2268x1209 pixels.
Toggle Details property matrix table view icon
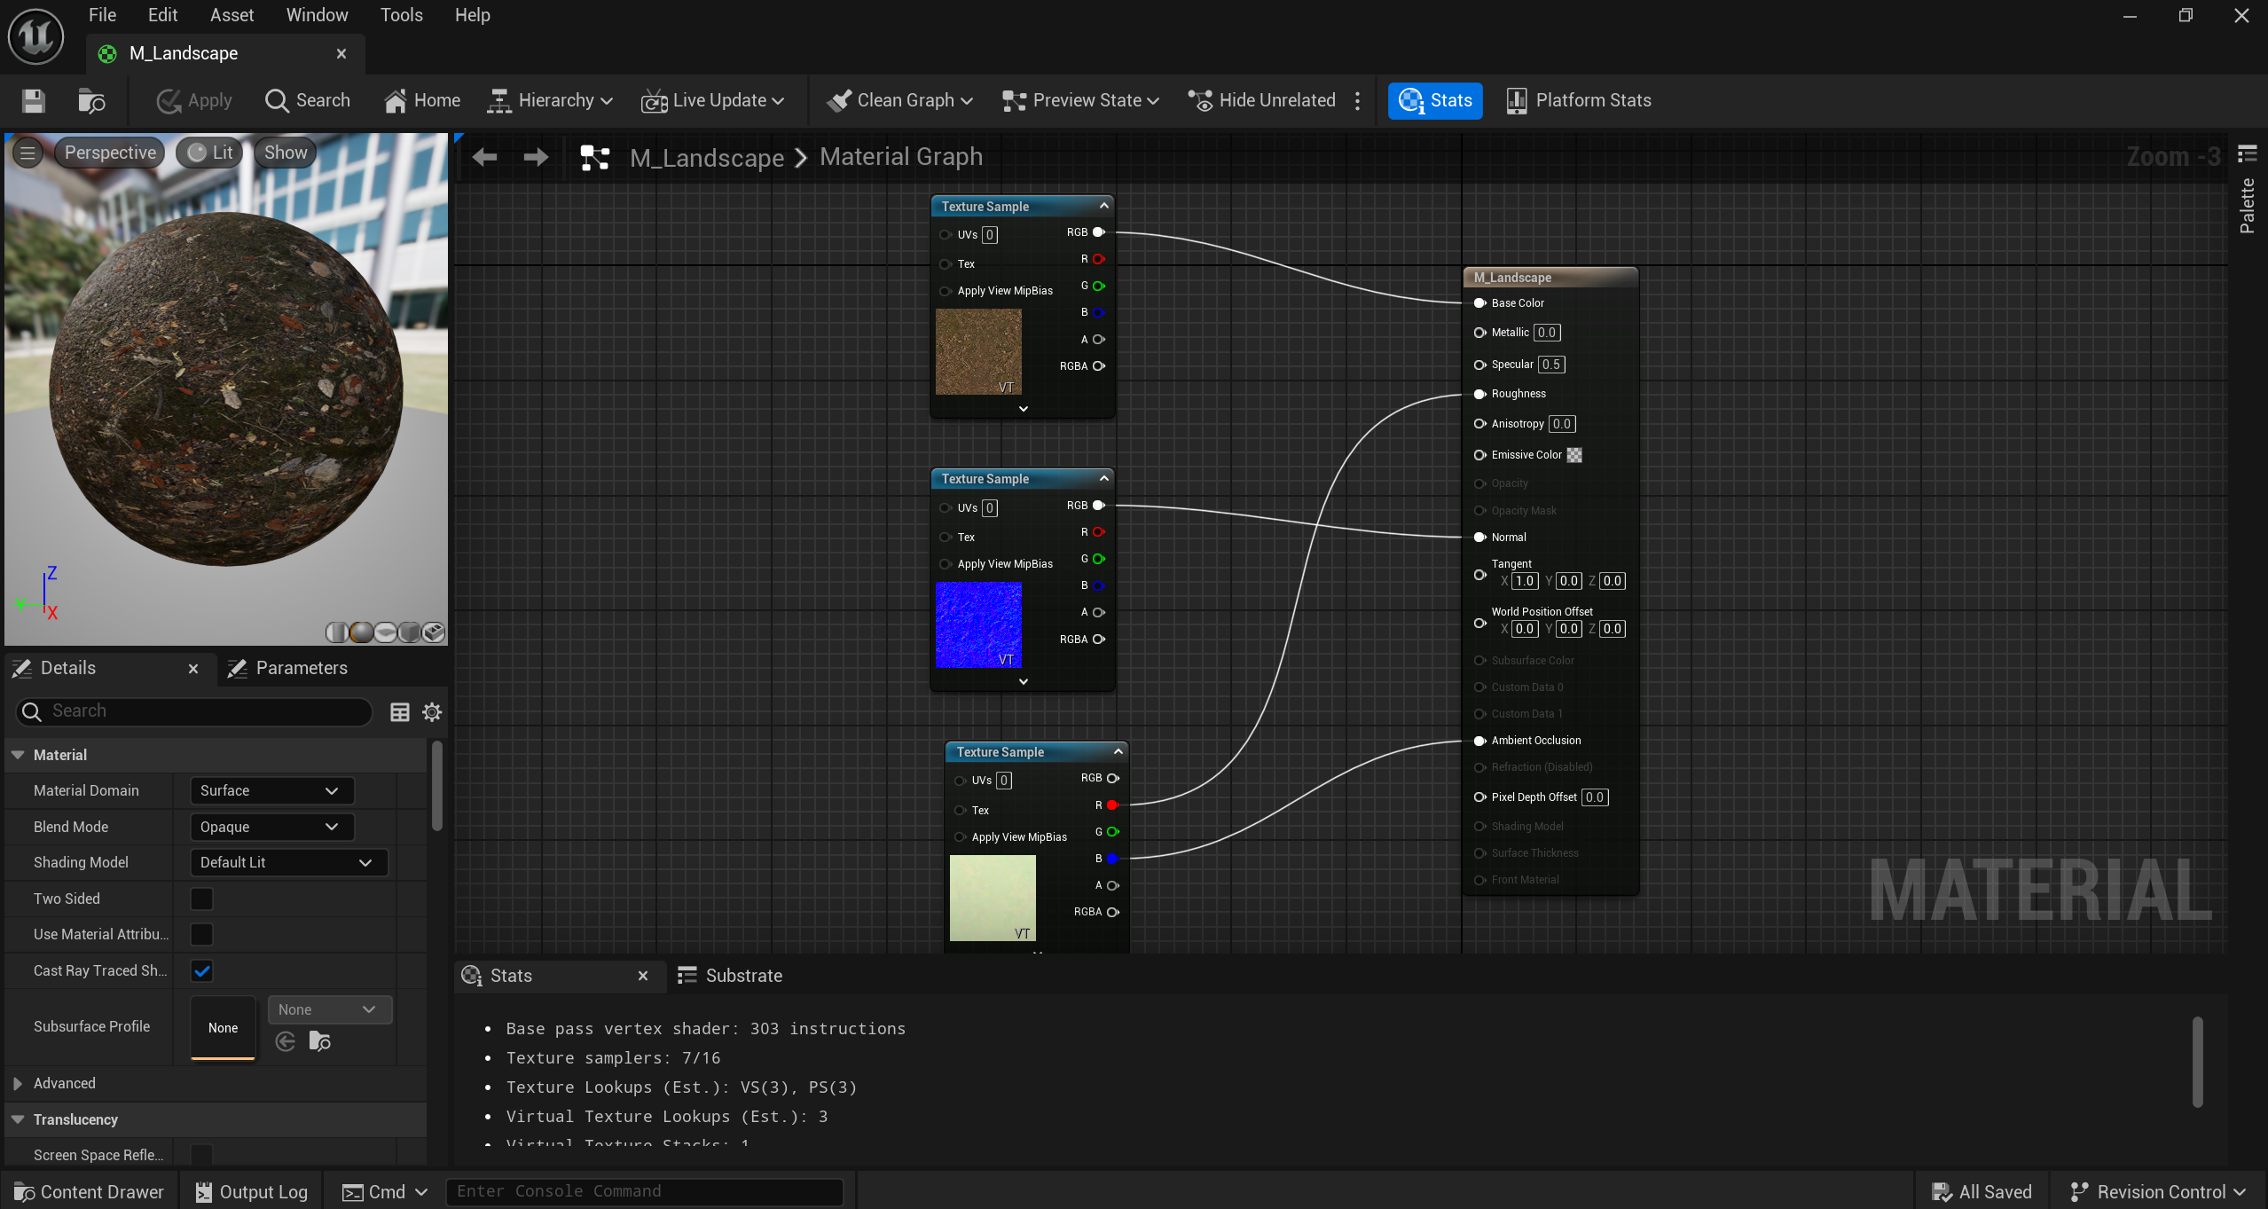coord(400,711)
